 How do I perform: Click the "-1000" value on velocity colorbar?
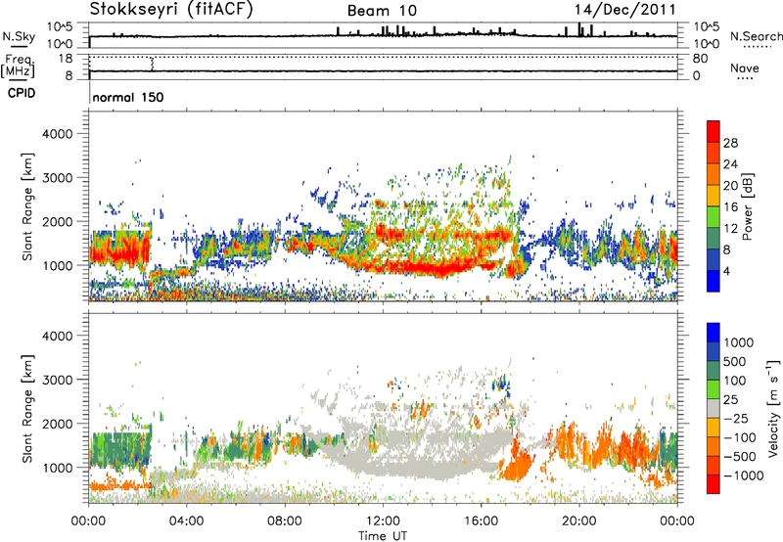(x=743, y=475)
